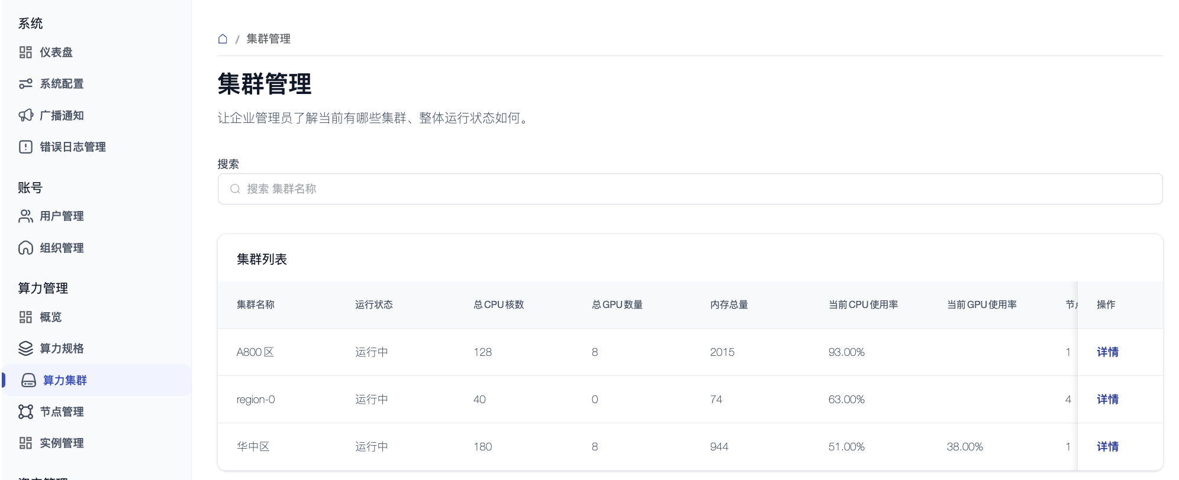Screen dimensions: 1179x480
Task: Click 集群管理 in the breadcrumb
Action: [268, 39]
